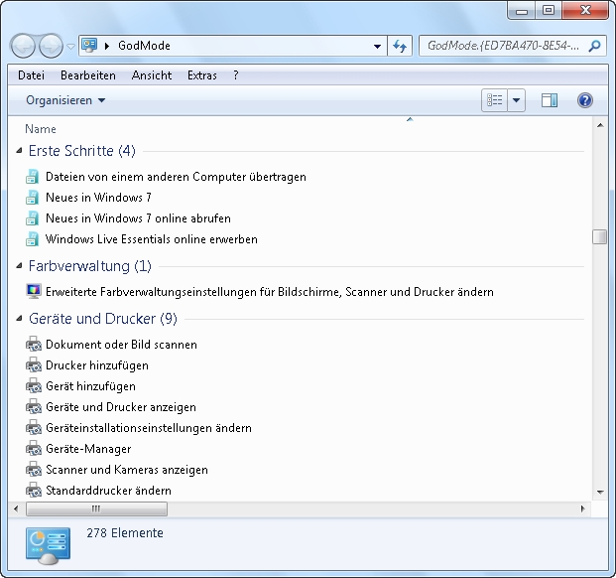Open the address bar history dropdown arrow
This screenshot has width=616, height=578.
377,46
